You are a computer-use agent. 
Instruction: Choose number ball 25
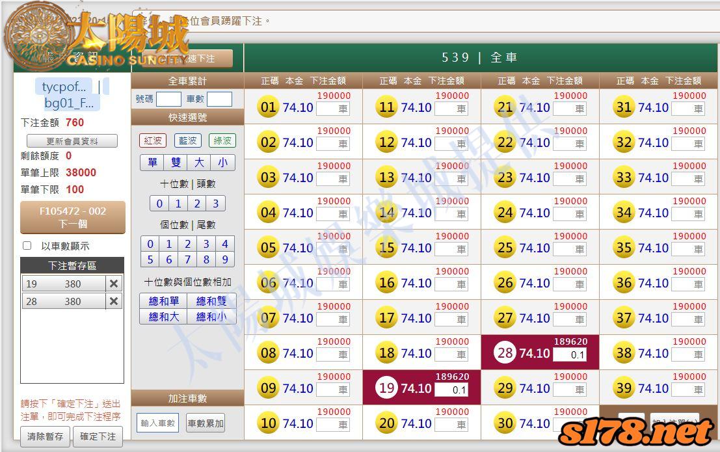tap(505, 248)
